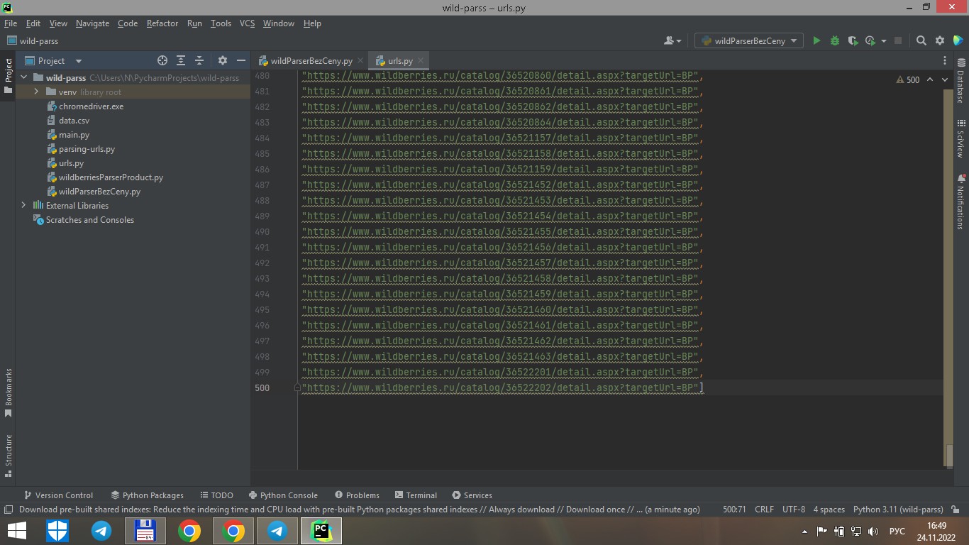
Task: Open the Navigate menu
Action: 93,23
